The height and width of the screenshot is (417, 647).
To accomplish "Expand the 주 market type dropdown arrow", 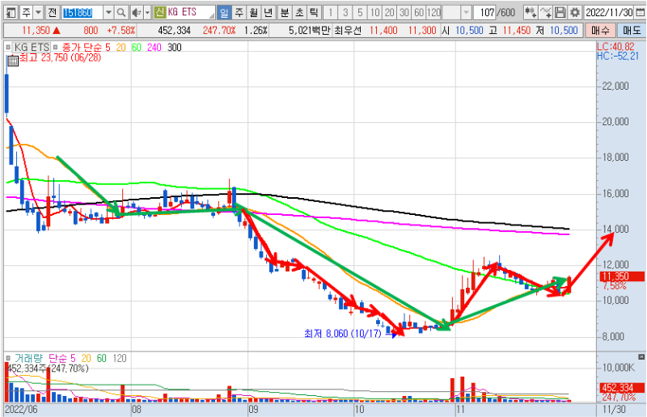I will pyautogui.click(x=38, y=13).
